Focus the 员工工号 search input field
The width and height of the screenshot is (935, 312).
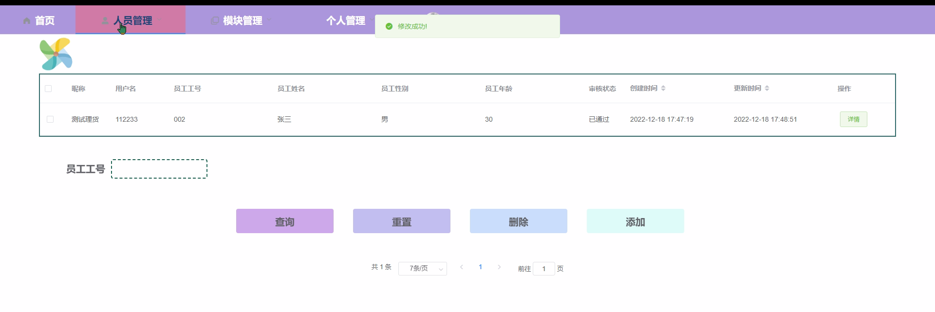tap(159, 169)
